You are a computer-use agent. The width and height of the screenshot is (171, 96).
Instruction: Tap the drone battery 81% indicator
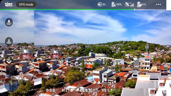pyautogui.click(x=142, y=5)
